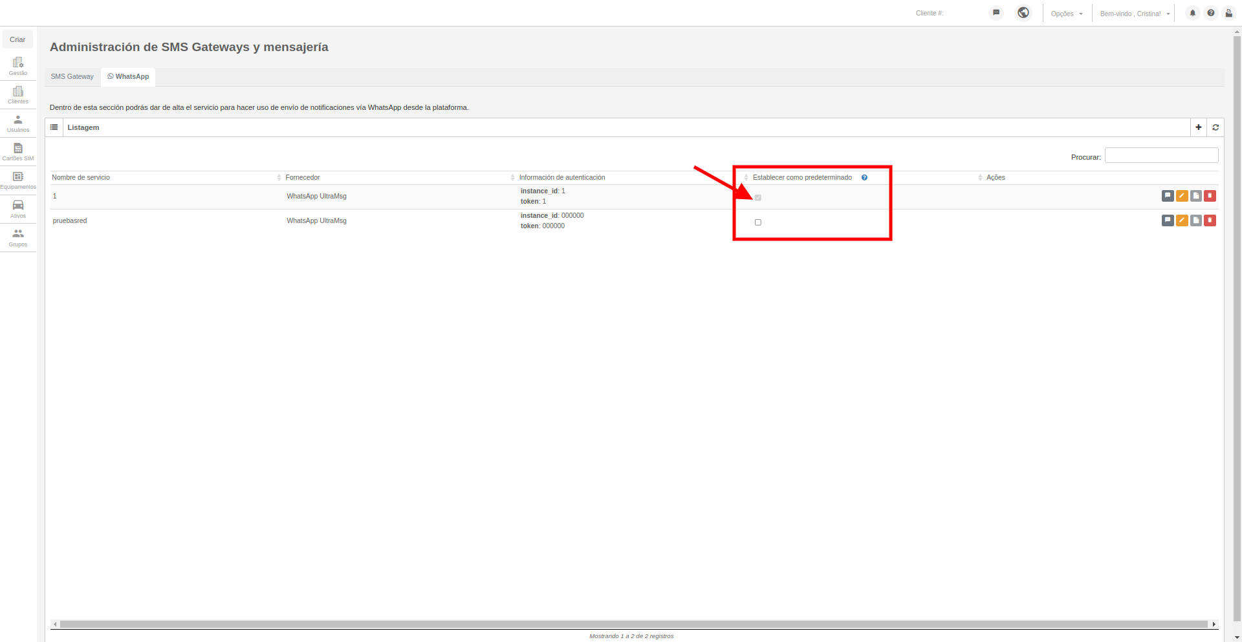Open the Equipamentos sidebar section

[x=18, y=180]
